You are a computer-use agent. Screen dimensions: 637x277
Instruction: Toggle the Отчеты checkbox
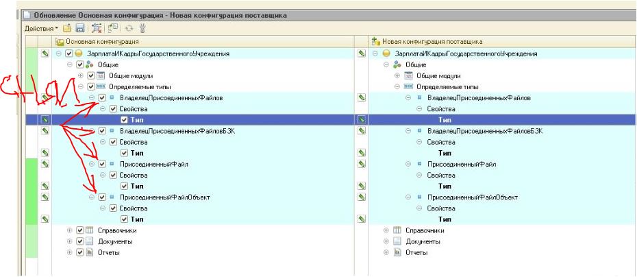click(79, 252)
